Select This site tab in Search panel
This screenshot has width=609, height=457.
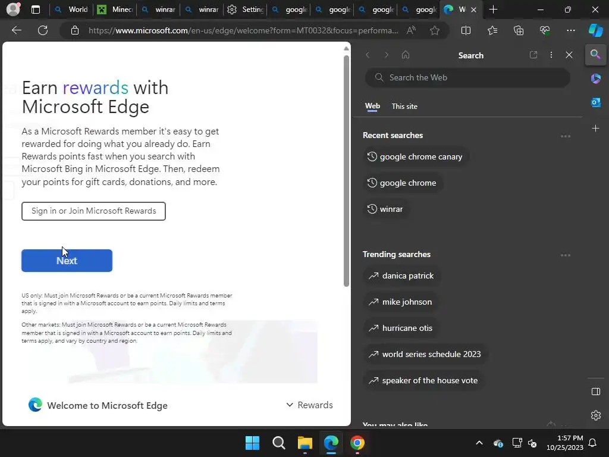pyautogui.click(x=404, y=106)
